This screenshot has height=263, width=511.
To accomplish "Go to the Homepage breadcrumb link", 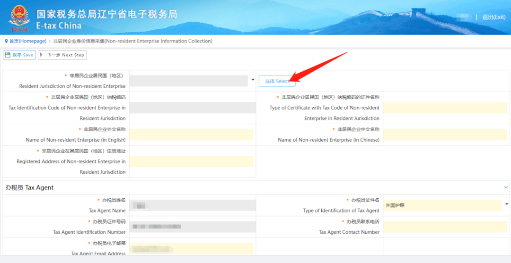I will tap(27, 41).
